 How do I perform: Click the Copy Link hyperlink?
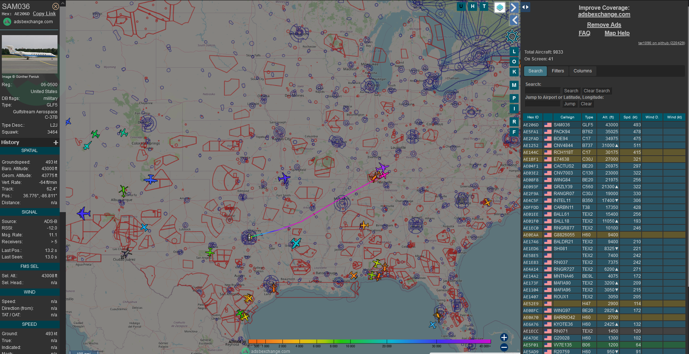coord(44,14)
